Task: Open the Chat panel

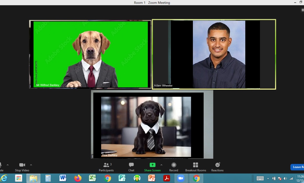Action: (x=131, y=167)
